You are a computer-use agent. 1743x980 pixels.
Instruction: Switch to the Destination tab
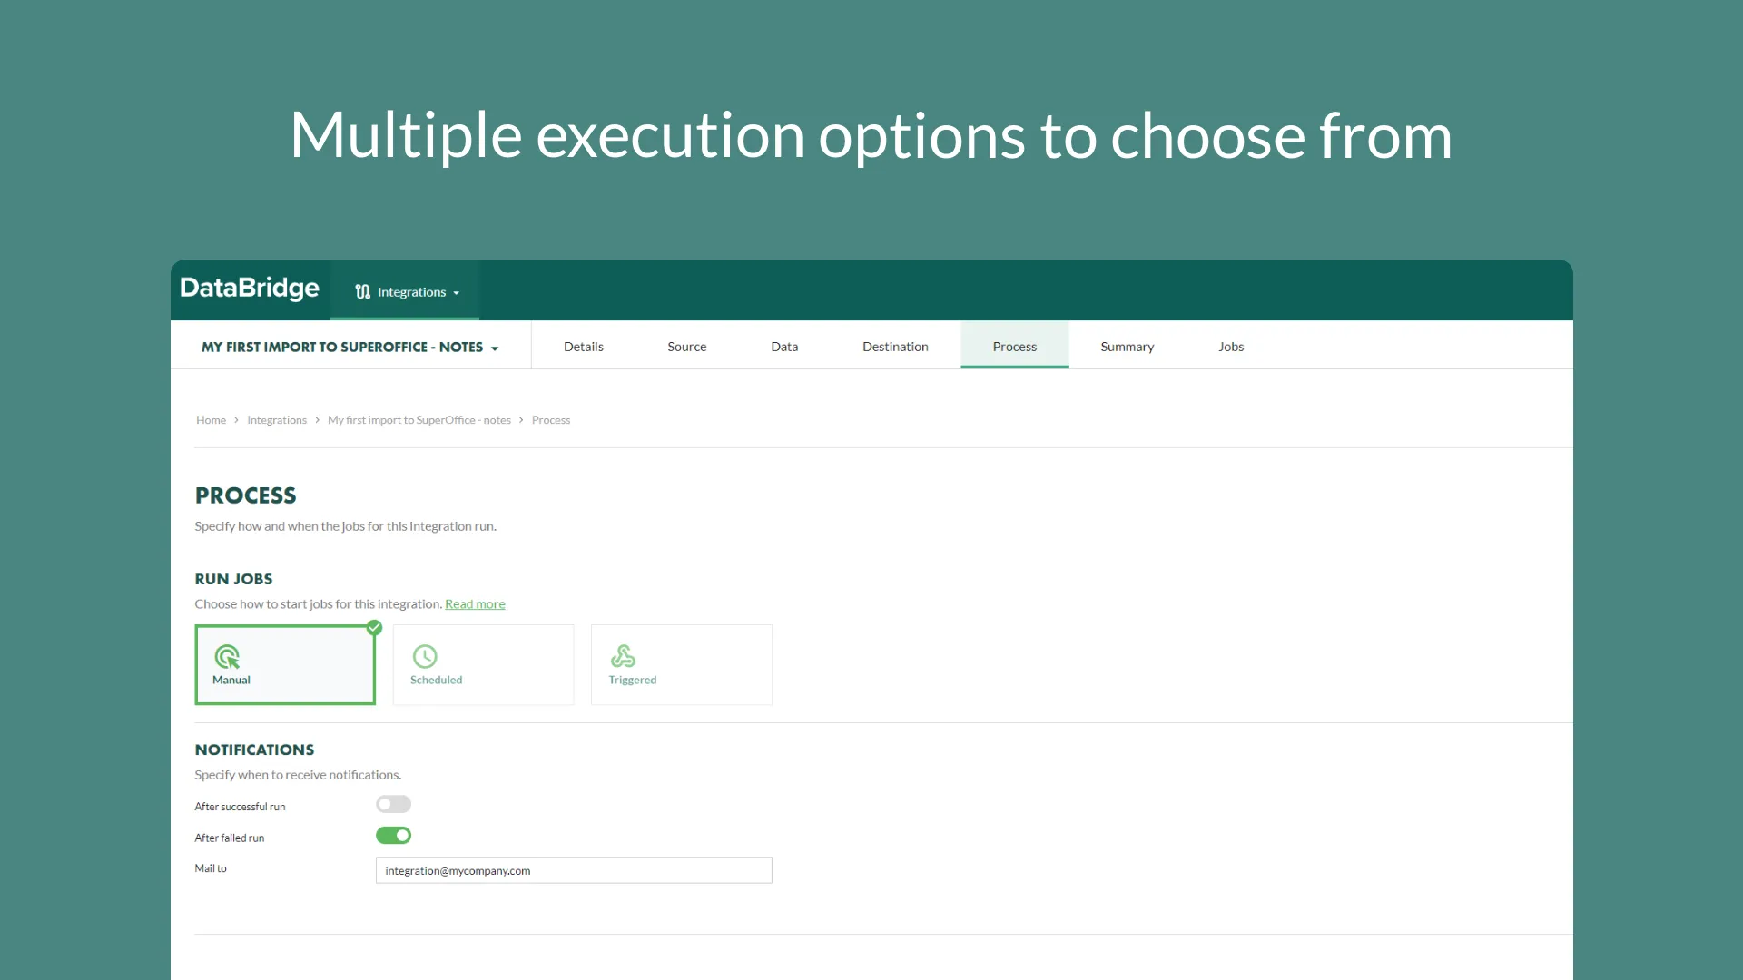[894, 347]
